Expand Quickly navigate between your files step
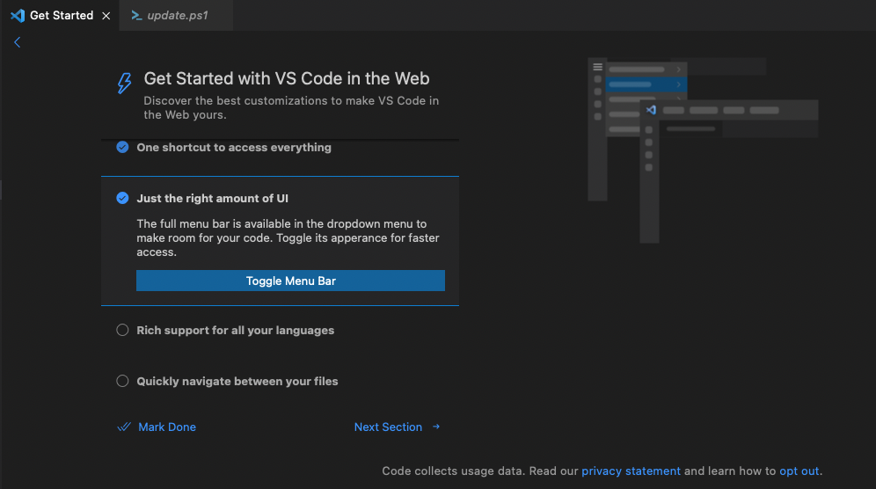Image resolution: width=876 pixels, height=489 pixels. coord(237,381)
